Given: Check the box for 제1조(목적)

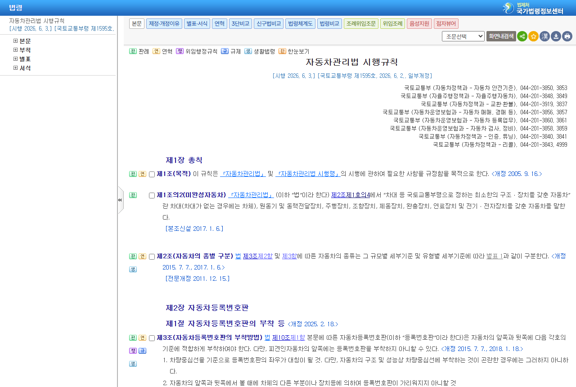Looking at the screenshot, I should click(x=152, y=175).
